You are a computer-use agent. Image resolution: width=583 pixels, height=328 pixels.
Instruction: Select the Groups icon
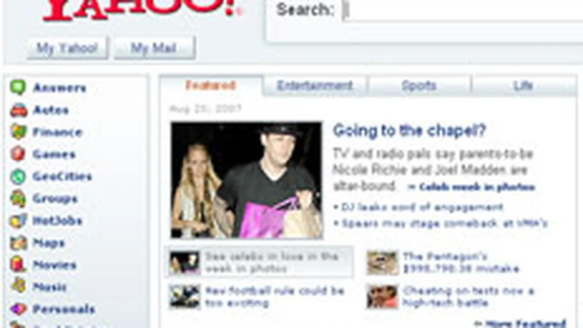pyautogui.click(x=18, y=198)
